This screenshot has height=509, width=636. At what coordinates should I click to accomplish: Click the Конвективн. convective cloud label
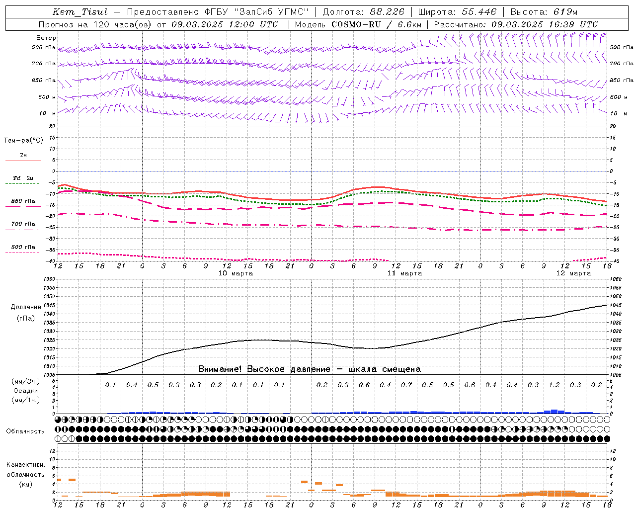click(25, 465)
